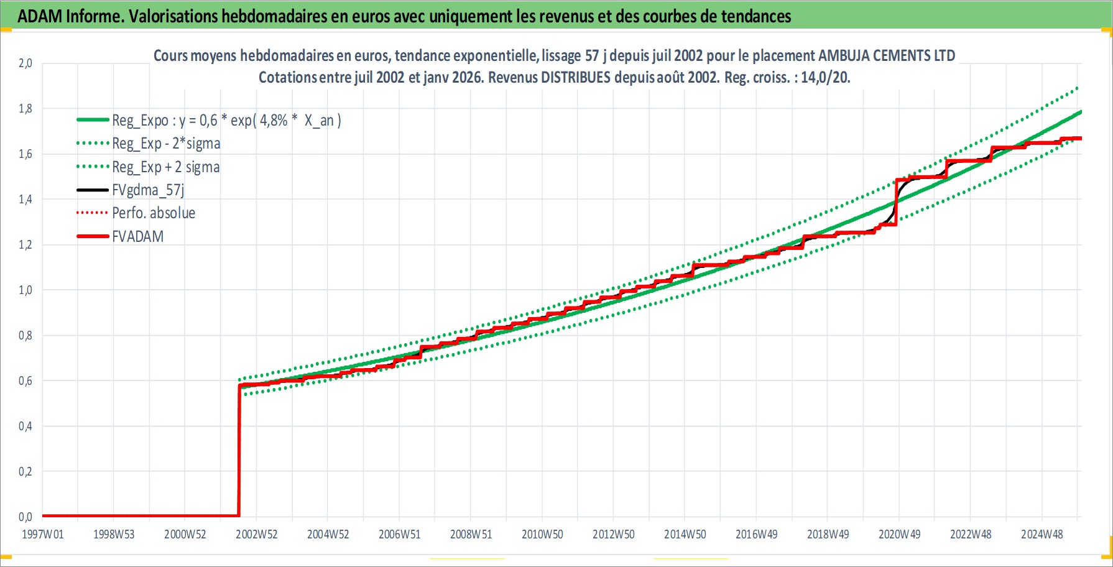Click the red line swatch beside FVADAM
Viewport: 1113px width, 567px height.
93,237
